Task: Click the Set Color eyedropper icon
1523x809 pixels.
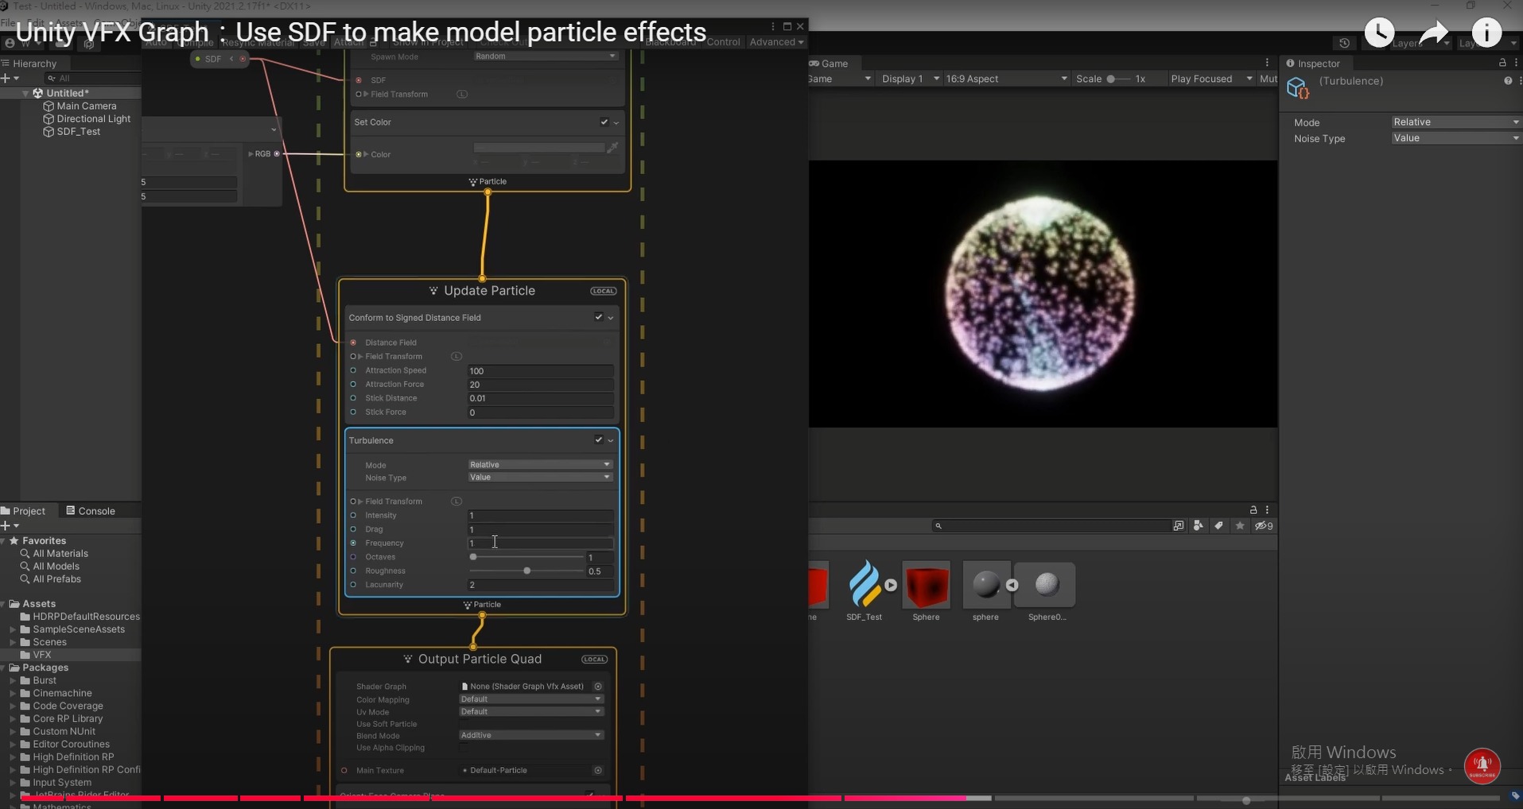Action: pyautogui.click(x=612, y=148)
